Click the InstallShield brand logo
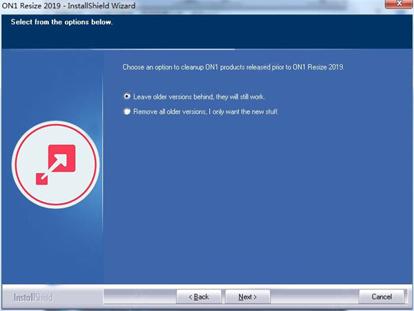Image resolution: width=414 pixels, height=311 pixels. coord(33,297)
